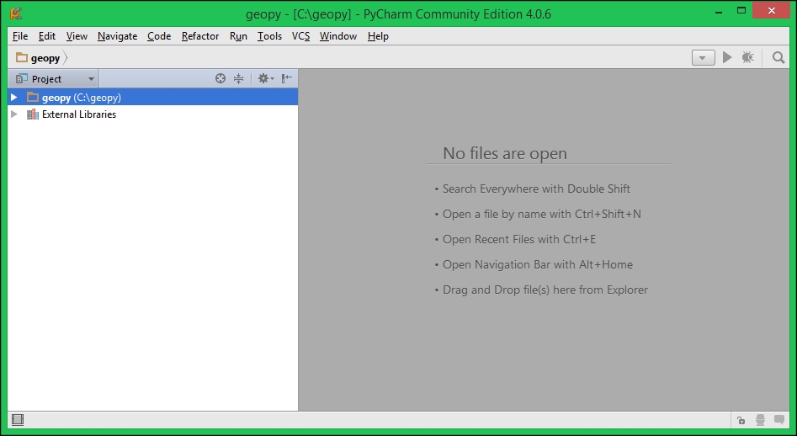Screen dimensions: 797x436
Task: Select geopy (C:\geopy) tree row
Action: [152, 97]
